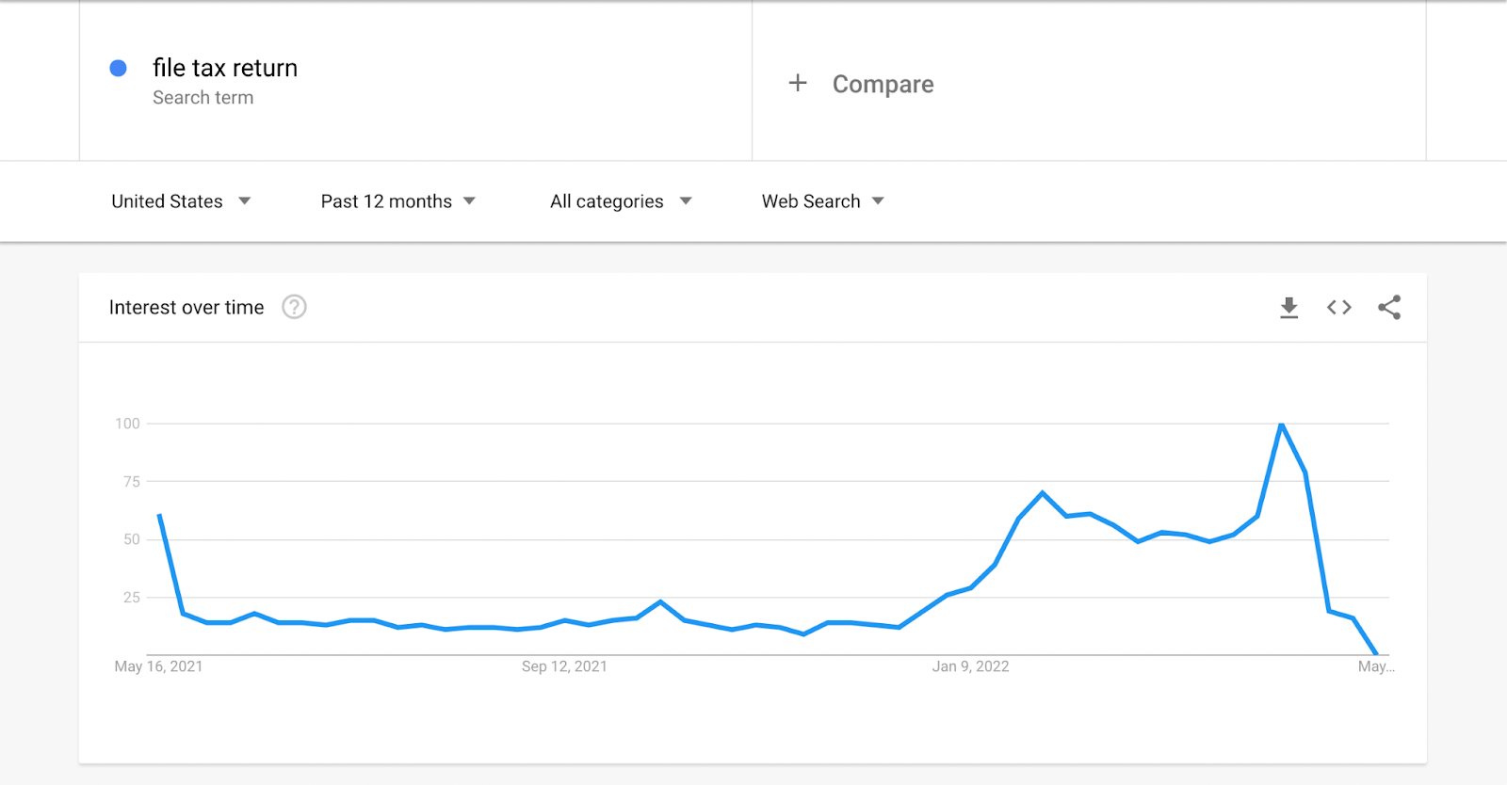Image resolution: width=1507 pixels, height=785 pixels.
Task: Click the blue dot beside 'file tax return'
Action: 118,67
